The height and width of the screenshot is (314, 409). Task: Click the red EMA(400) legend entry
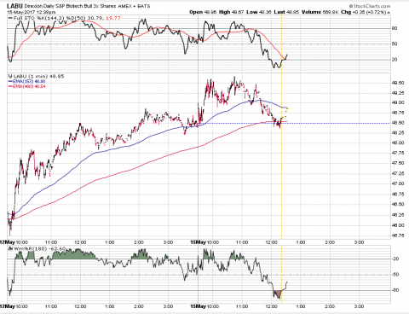[x=29, y=86]
